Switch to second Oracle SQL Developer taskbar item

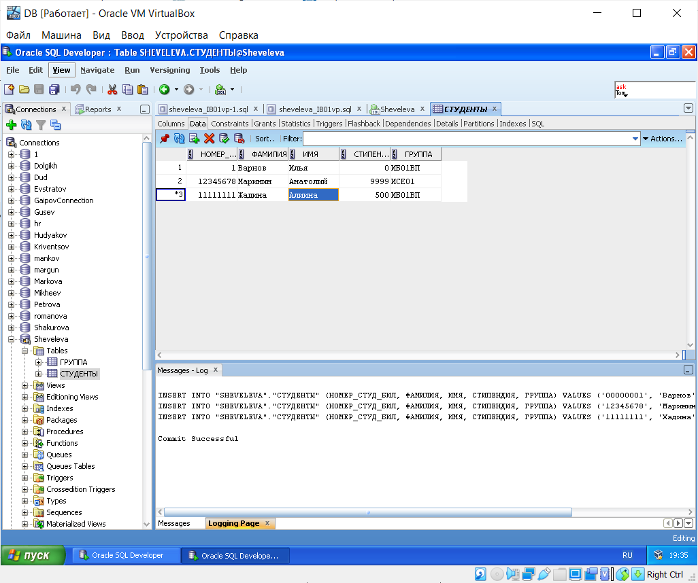[235, 555]
